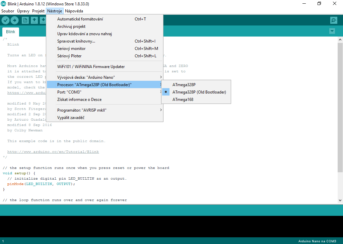Open the tab options dropdown arrow
Image resolution: width=343 pixels, height=244 pixels.
332,31
